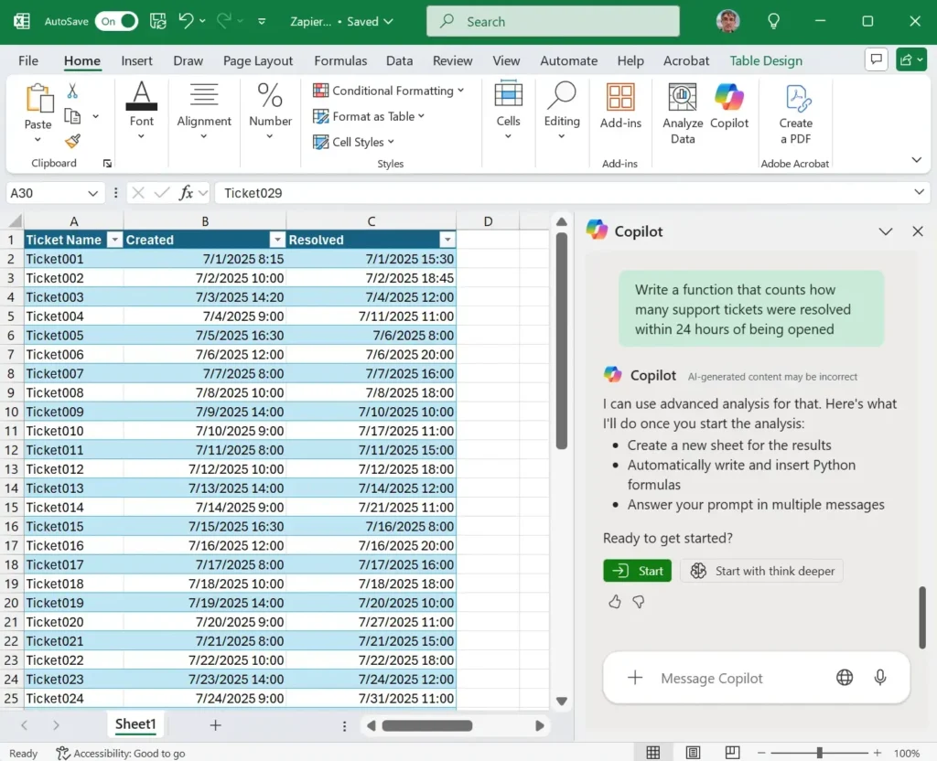Image resolution: width=937 pixels, height=761 pixels.
Task: Give a thumbs down to Copilot's response
Action: tap(639, 602)
